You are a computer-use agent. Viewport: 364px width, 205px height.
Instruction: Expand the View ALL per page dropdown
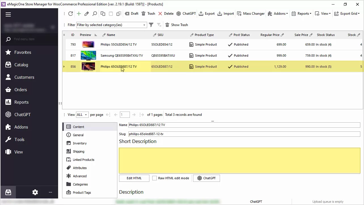(x=82, y=115)
